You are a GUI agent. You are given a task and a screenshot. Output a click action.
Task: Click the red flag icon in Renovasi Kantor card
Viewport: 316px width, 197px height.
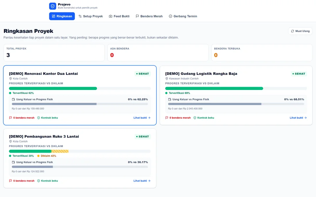click(x=11, y=118)
